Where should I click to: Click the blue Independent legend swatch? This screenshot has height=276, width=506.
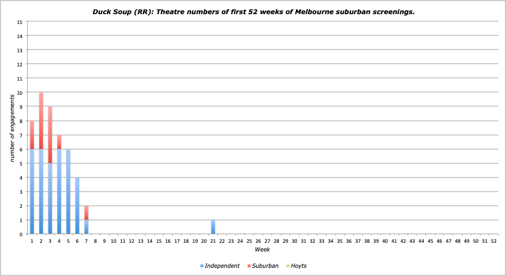coord(202,266)
